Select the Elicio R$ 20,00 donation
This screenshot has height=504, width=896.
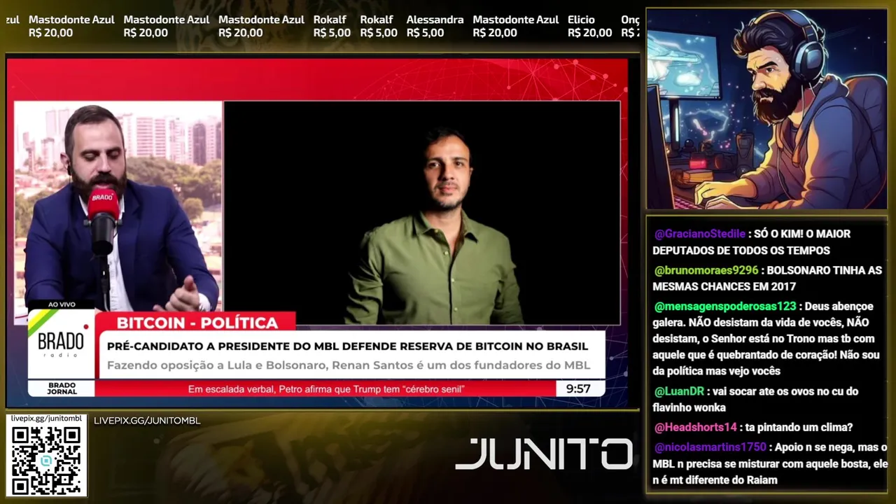pos(589,26)
